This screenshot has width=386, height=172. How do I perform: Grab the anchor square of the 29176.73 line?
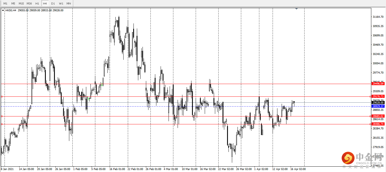tap(2, 96)
